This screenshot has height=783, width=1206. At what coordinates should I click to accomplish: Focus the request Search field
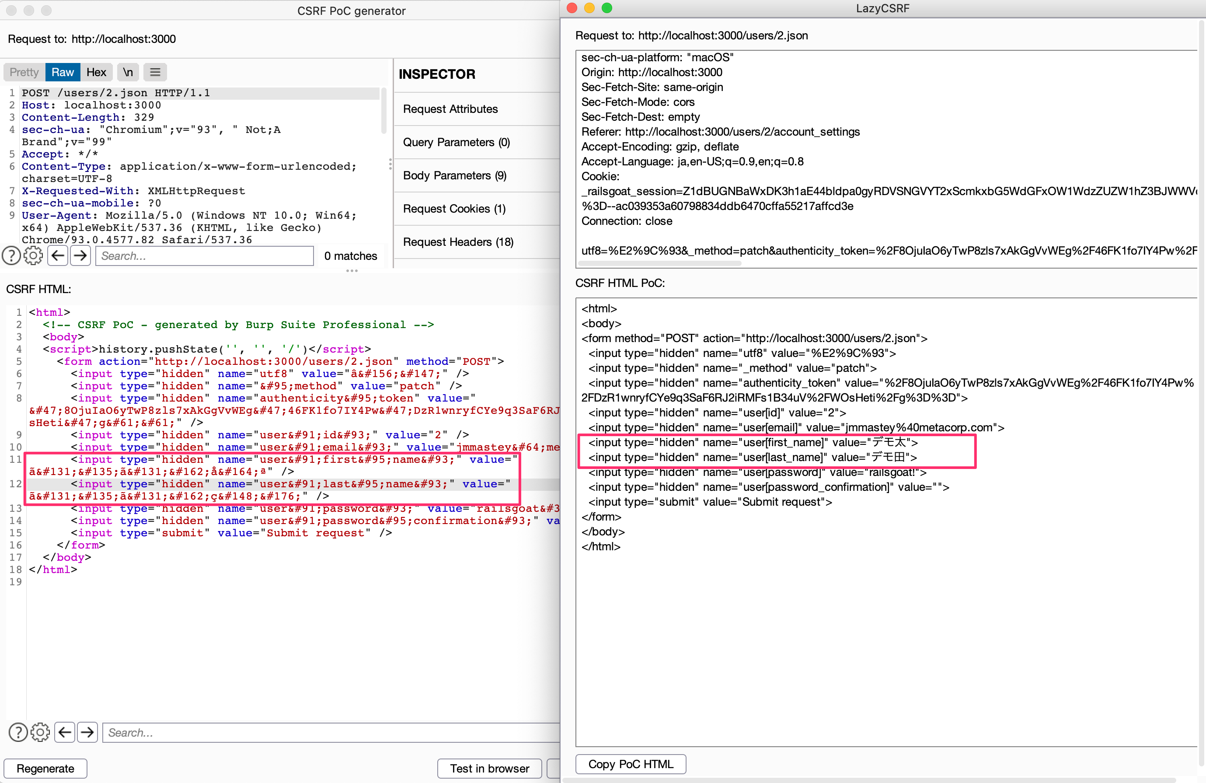(205, 256)
